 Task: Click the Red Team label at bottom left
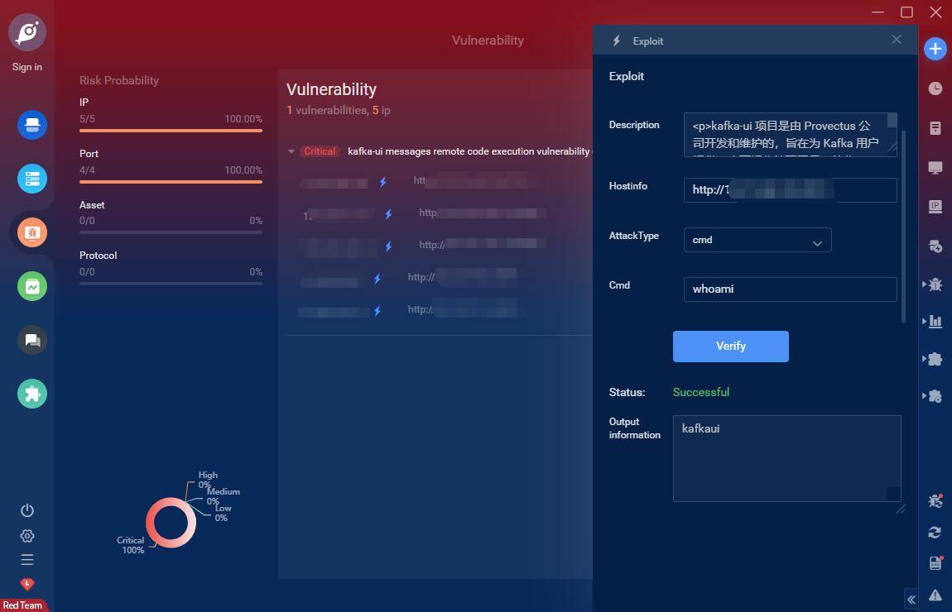[22, 605]
